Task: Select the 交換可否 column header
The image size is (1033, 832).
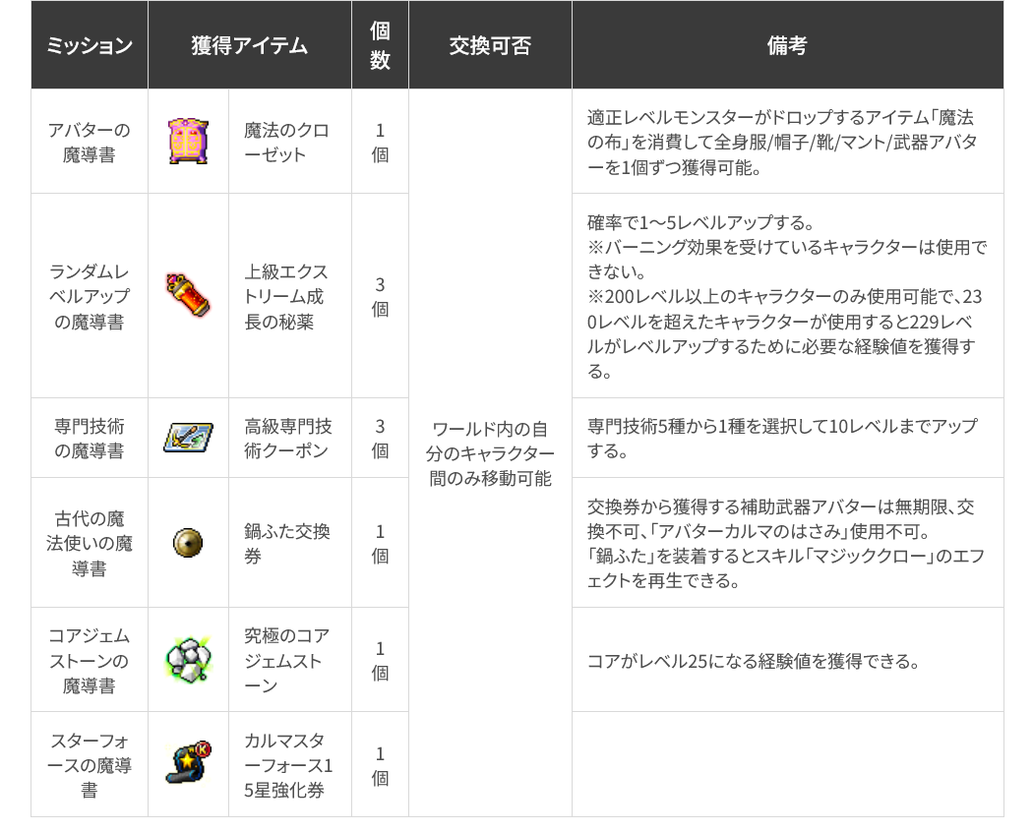Action: pyautogui.click(x=490, y=45)
